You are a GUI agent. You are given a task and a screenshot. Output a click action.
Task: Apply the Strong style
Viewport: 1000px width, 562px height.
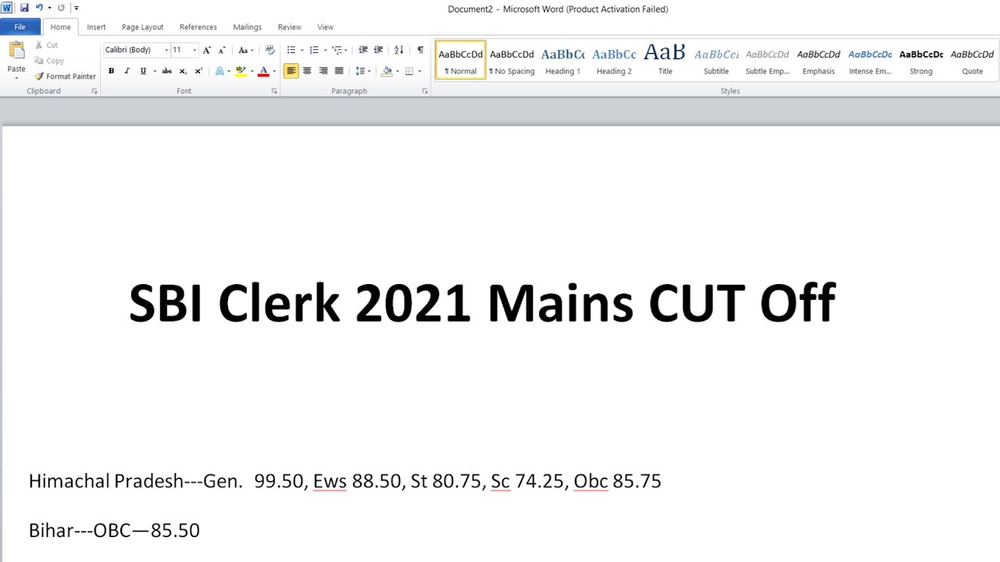tap(921, 60)
